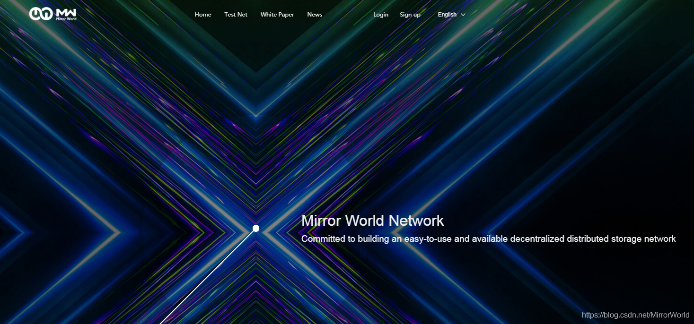Viewport: 694px width, 324px height.
Task: Open the White Paper link
Action: point(277,15)
